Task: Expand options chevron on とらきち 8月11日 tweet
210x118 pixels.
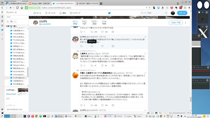Action: pos(145,37)
